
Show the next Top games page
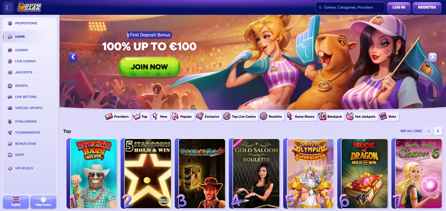[438, 131]
